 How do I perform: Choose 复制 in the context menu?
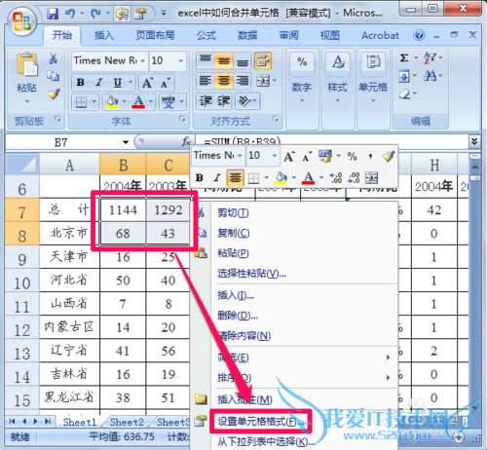[233, 233]
